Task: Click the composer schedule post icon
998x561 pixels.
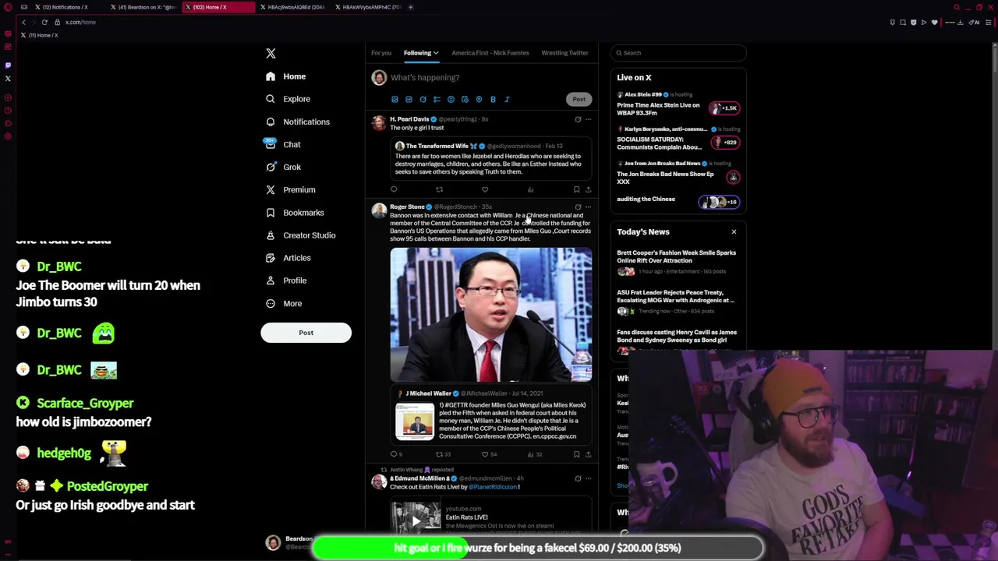Action: click(x=465, y=100)
